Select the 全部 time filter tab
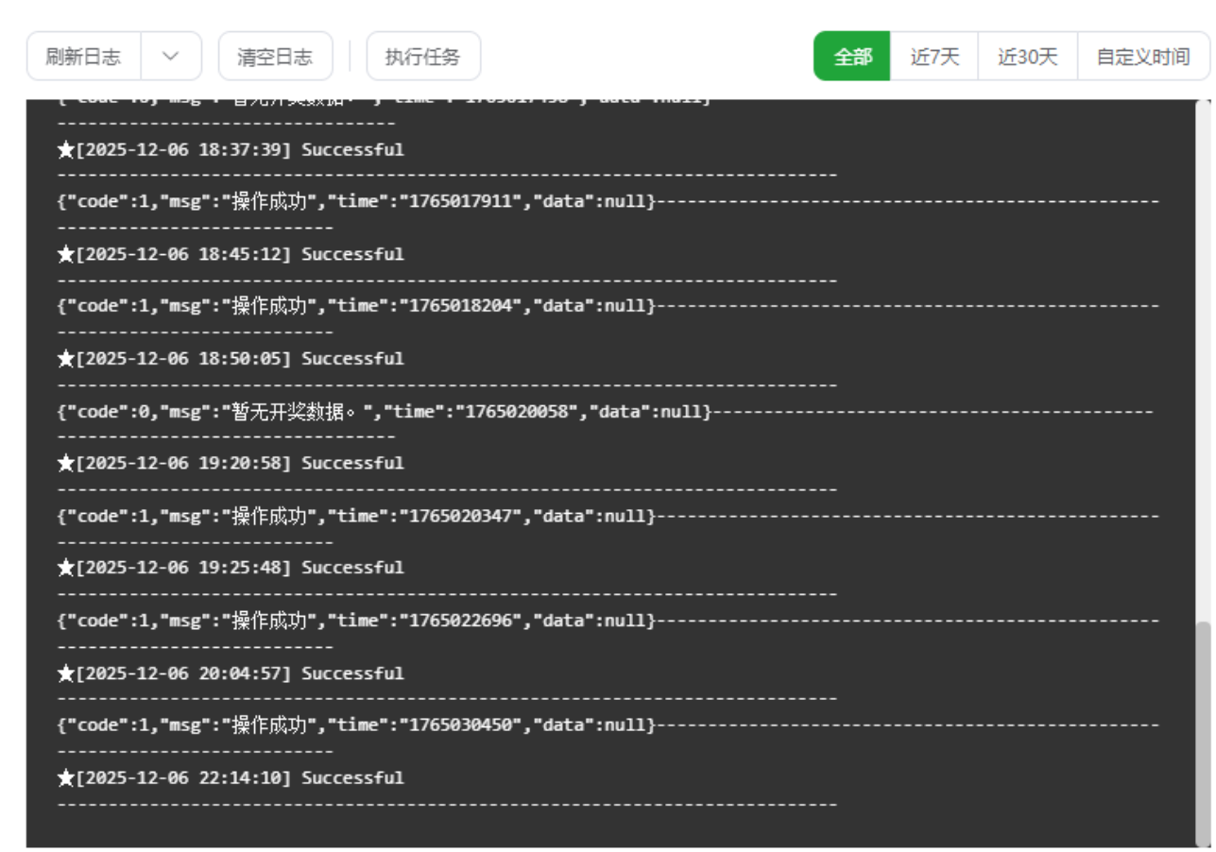1216x852 pixels. pos(851,57)
